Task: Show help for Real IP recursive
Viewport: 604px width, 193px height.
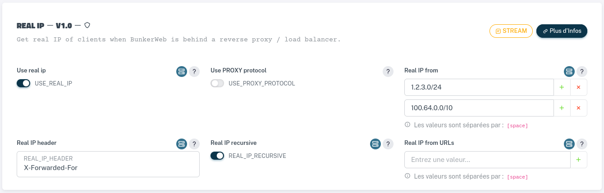Action: click(x=388, y=144)
